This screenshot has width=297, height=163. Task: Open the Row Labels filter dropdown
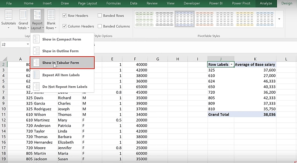coord(232,64)
